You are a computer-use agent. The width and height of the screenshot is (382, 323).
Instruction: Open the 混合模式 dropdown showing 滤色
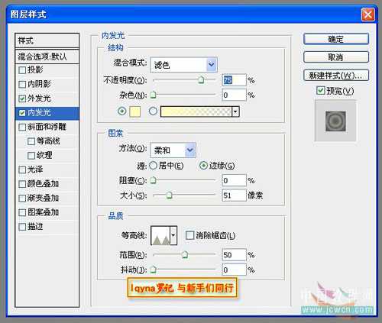(x=184, y=65)
